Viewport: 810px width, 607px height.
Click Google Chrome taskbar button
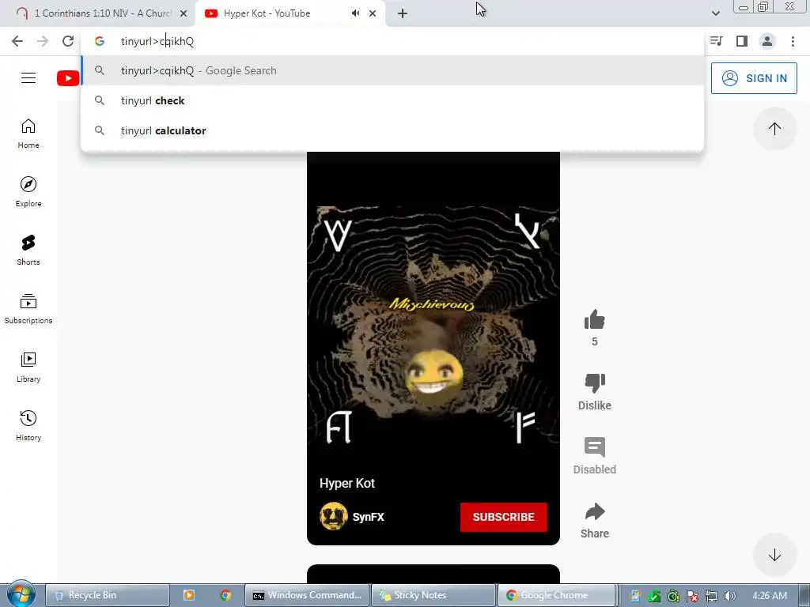556,595
